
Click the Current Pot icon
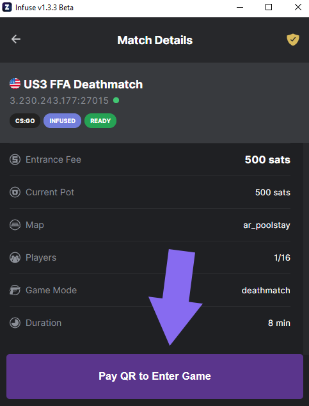[x=15, y=192]
